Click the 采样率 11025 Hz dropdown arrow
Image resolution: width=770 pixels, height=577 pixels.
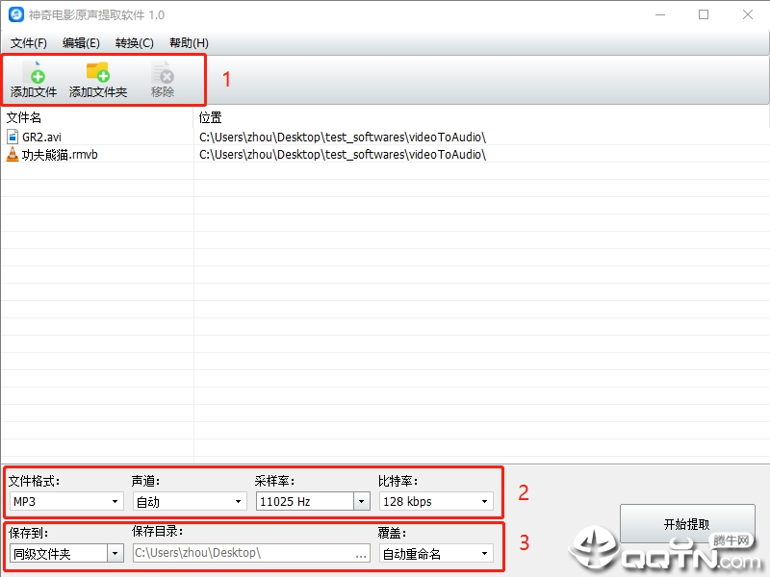(362, 501)
